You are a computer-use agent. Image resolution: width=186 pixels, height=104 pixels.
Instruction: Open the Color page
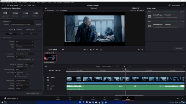105,98
